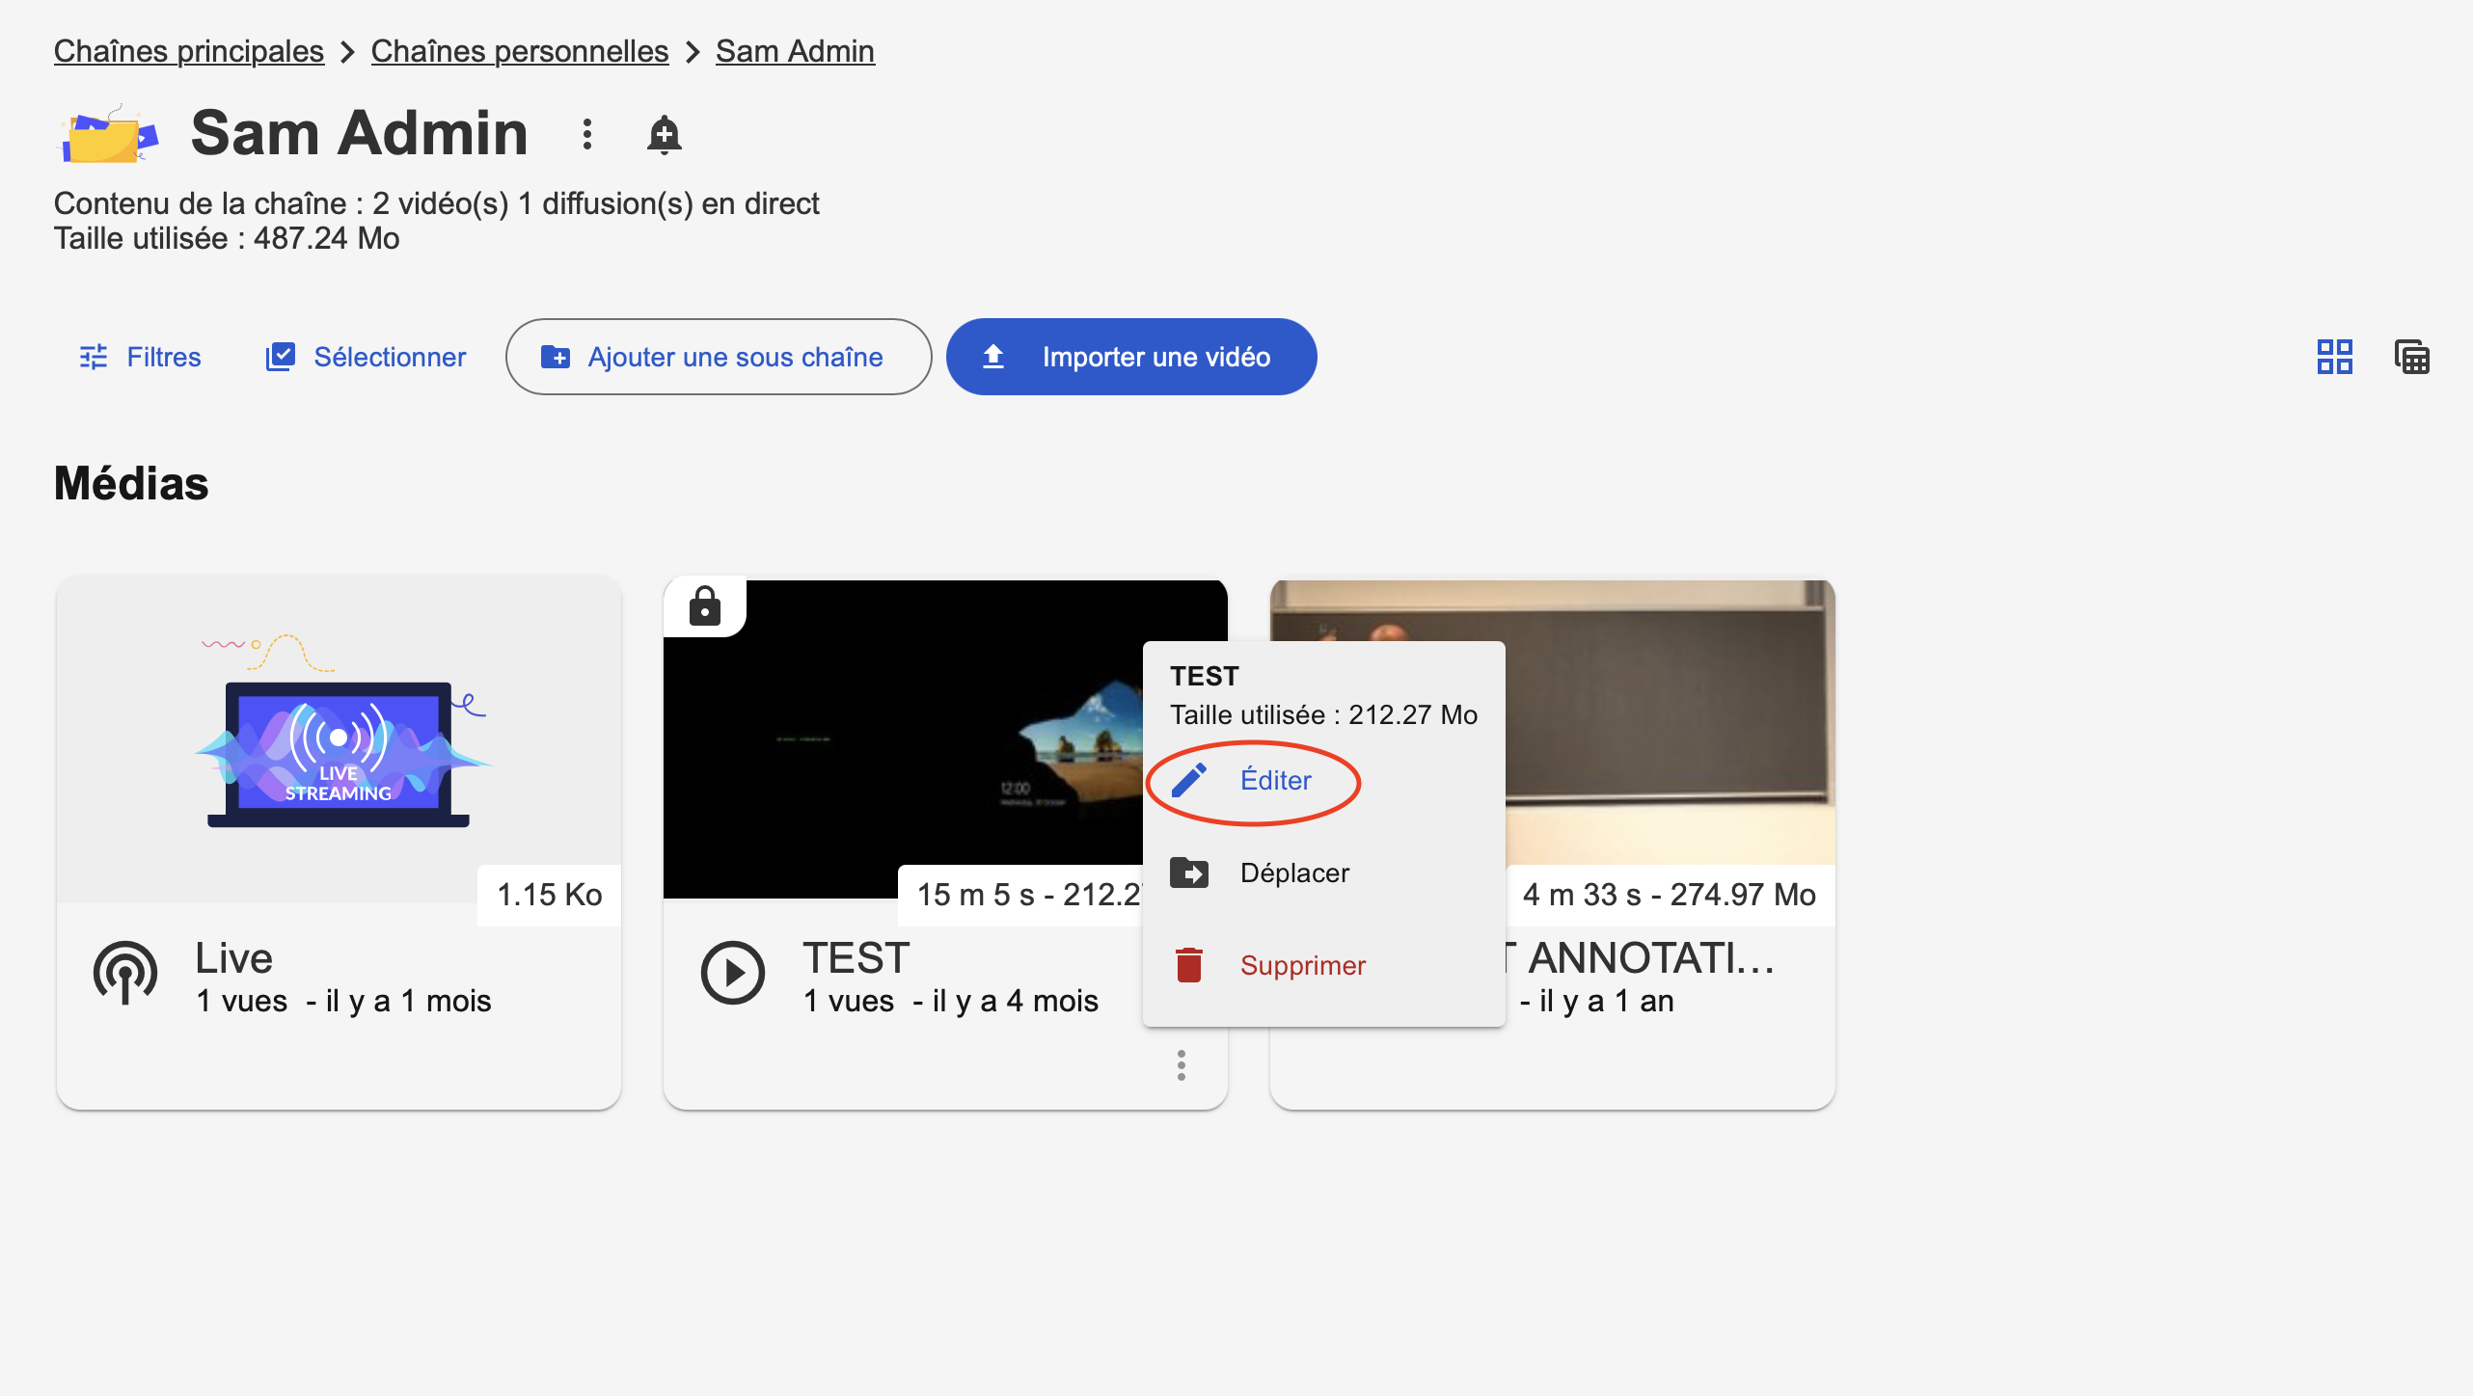The image size is (2473, 1396).
Task: Open Sam Admin channel options menu
Action: [586, 134]
